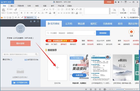Open the 插入 ribbon tab
This screenshot has height=91, width=140.
[12, 6]
